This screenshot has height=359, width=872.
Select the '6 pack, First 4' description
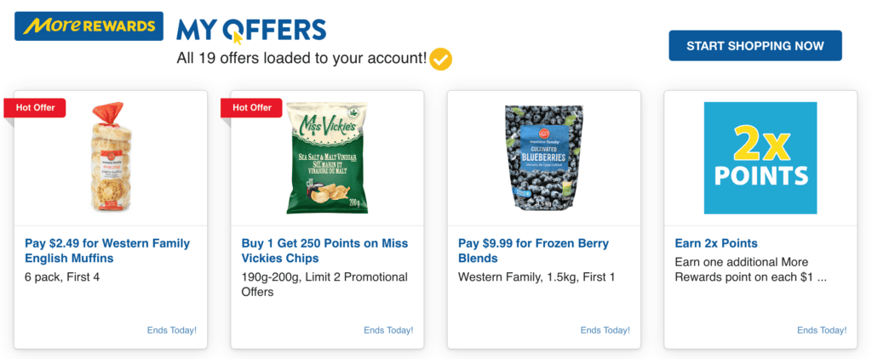tap(62, 277)
